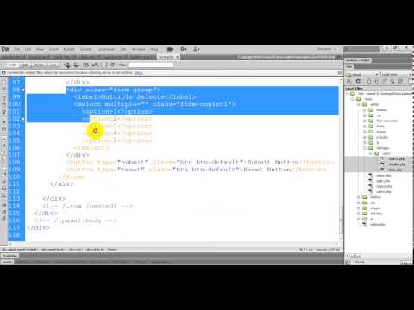This screenshot has height=310, width=414.
Task: Open the View menu
Action: click(x=40, y=49)
